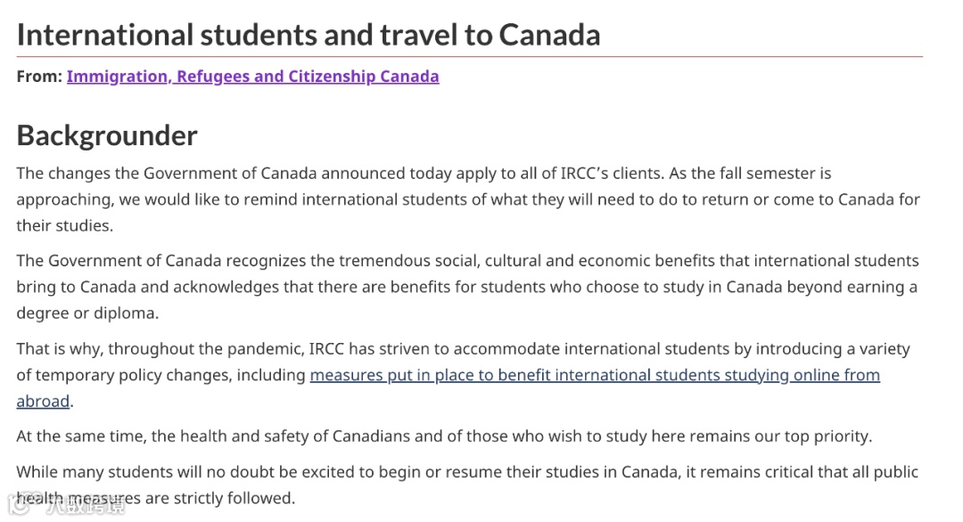Click the sentence about health and safety of Canadians
The image size is (963, 522).
pos(443,436)
